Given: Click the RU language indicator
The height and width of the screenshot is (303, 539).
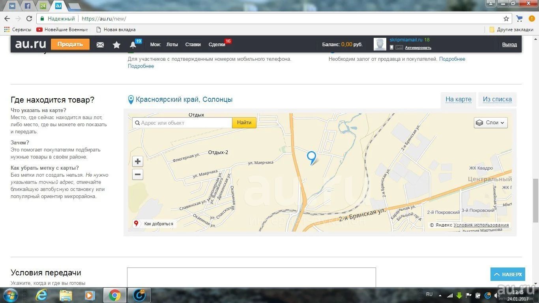Looking at the screenshot, I should pyautogui.click(x=429, y=294).
